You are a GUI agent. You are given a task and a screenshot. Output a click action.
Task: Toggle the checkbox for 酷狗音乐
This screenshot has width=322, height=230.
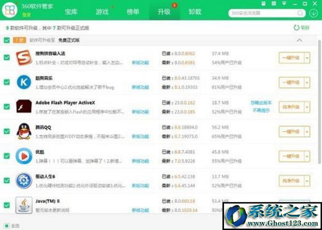click(7, 82)
